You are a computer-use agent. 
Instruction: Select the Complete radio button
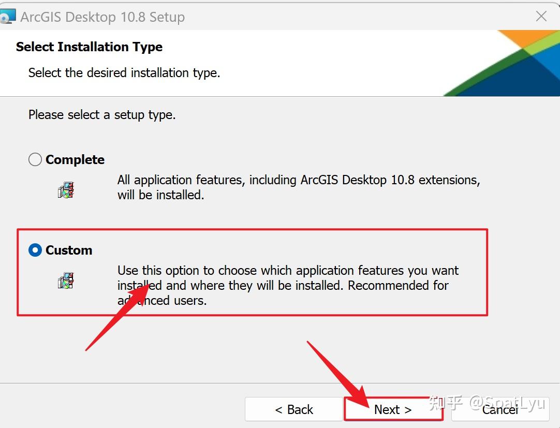[x=35, y=159]
